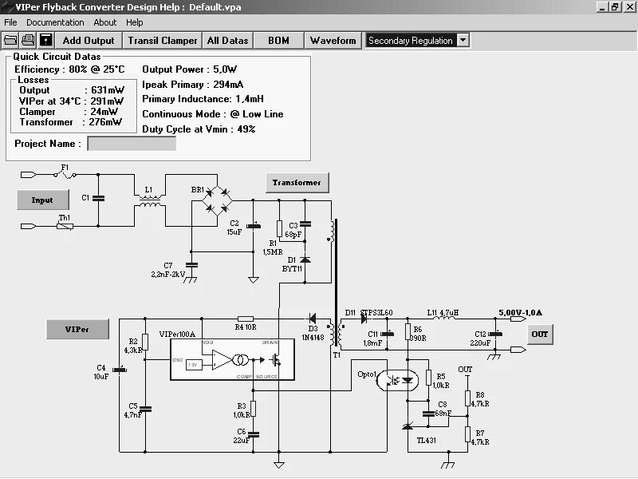
Task: Save project with the floppy disk icon
Action: tap(45, 41)
